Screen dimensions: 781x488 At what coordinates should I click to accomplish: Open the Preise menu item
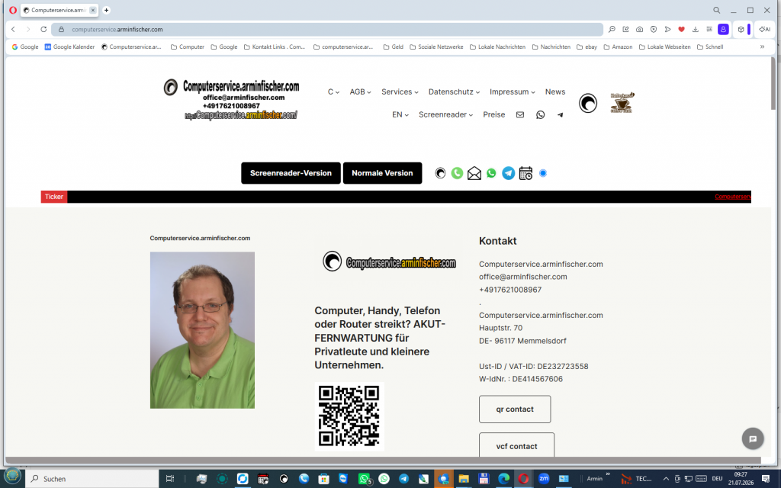click(494, 114)
